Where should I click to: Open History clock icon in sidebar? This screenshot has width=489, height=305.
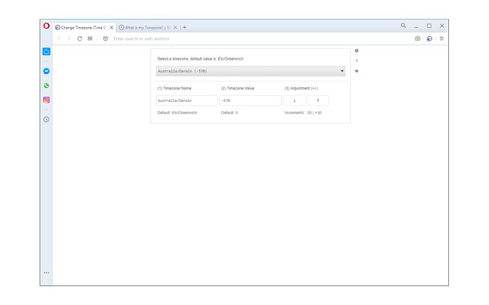tap(46, 119)
